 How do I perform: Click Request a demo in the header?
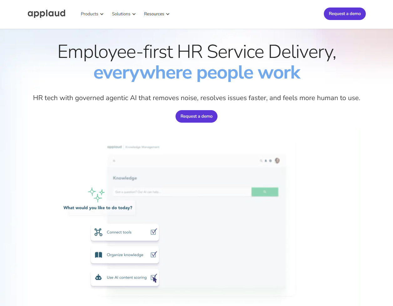pos(345,14)
